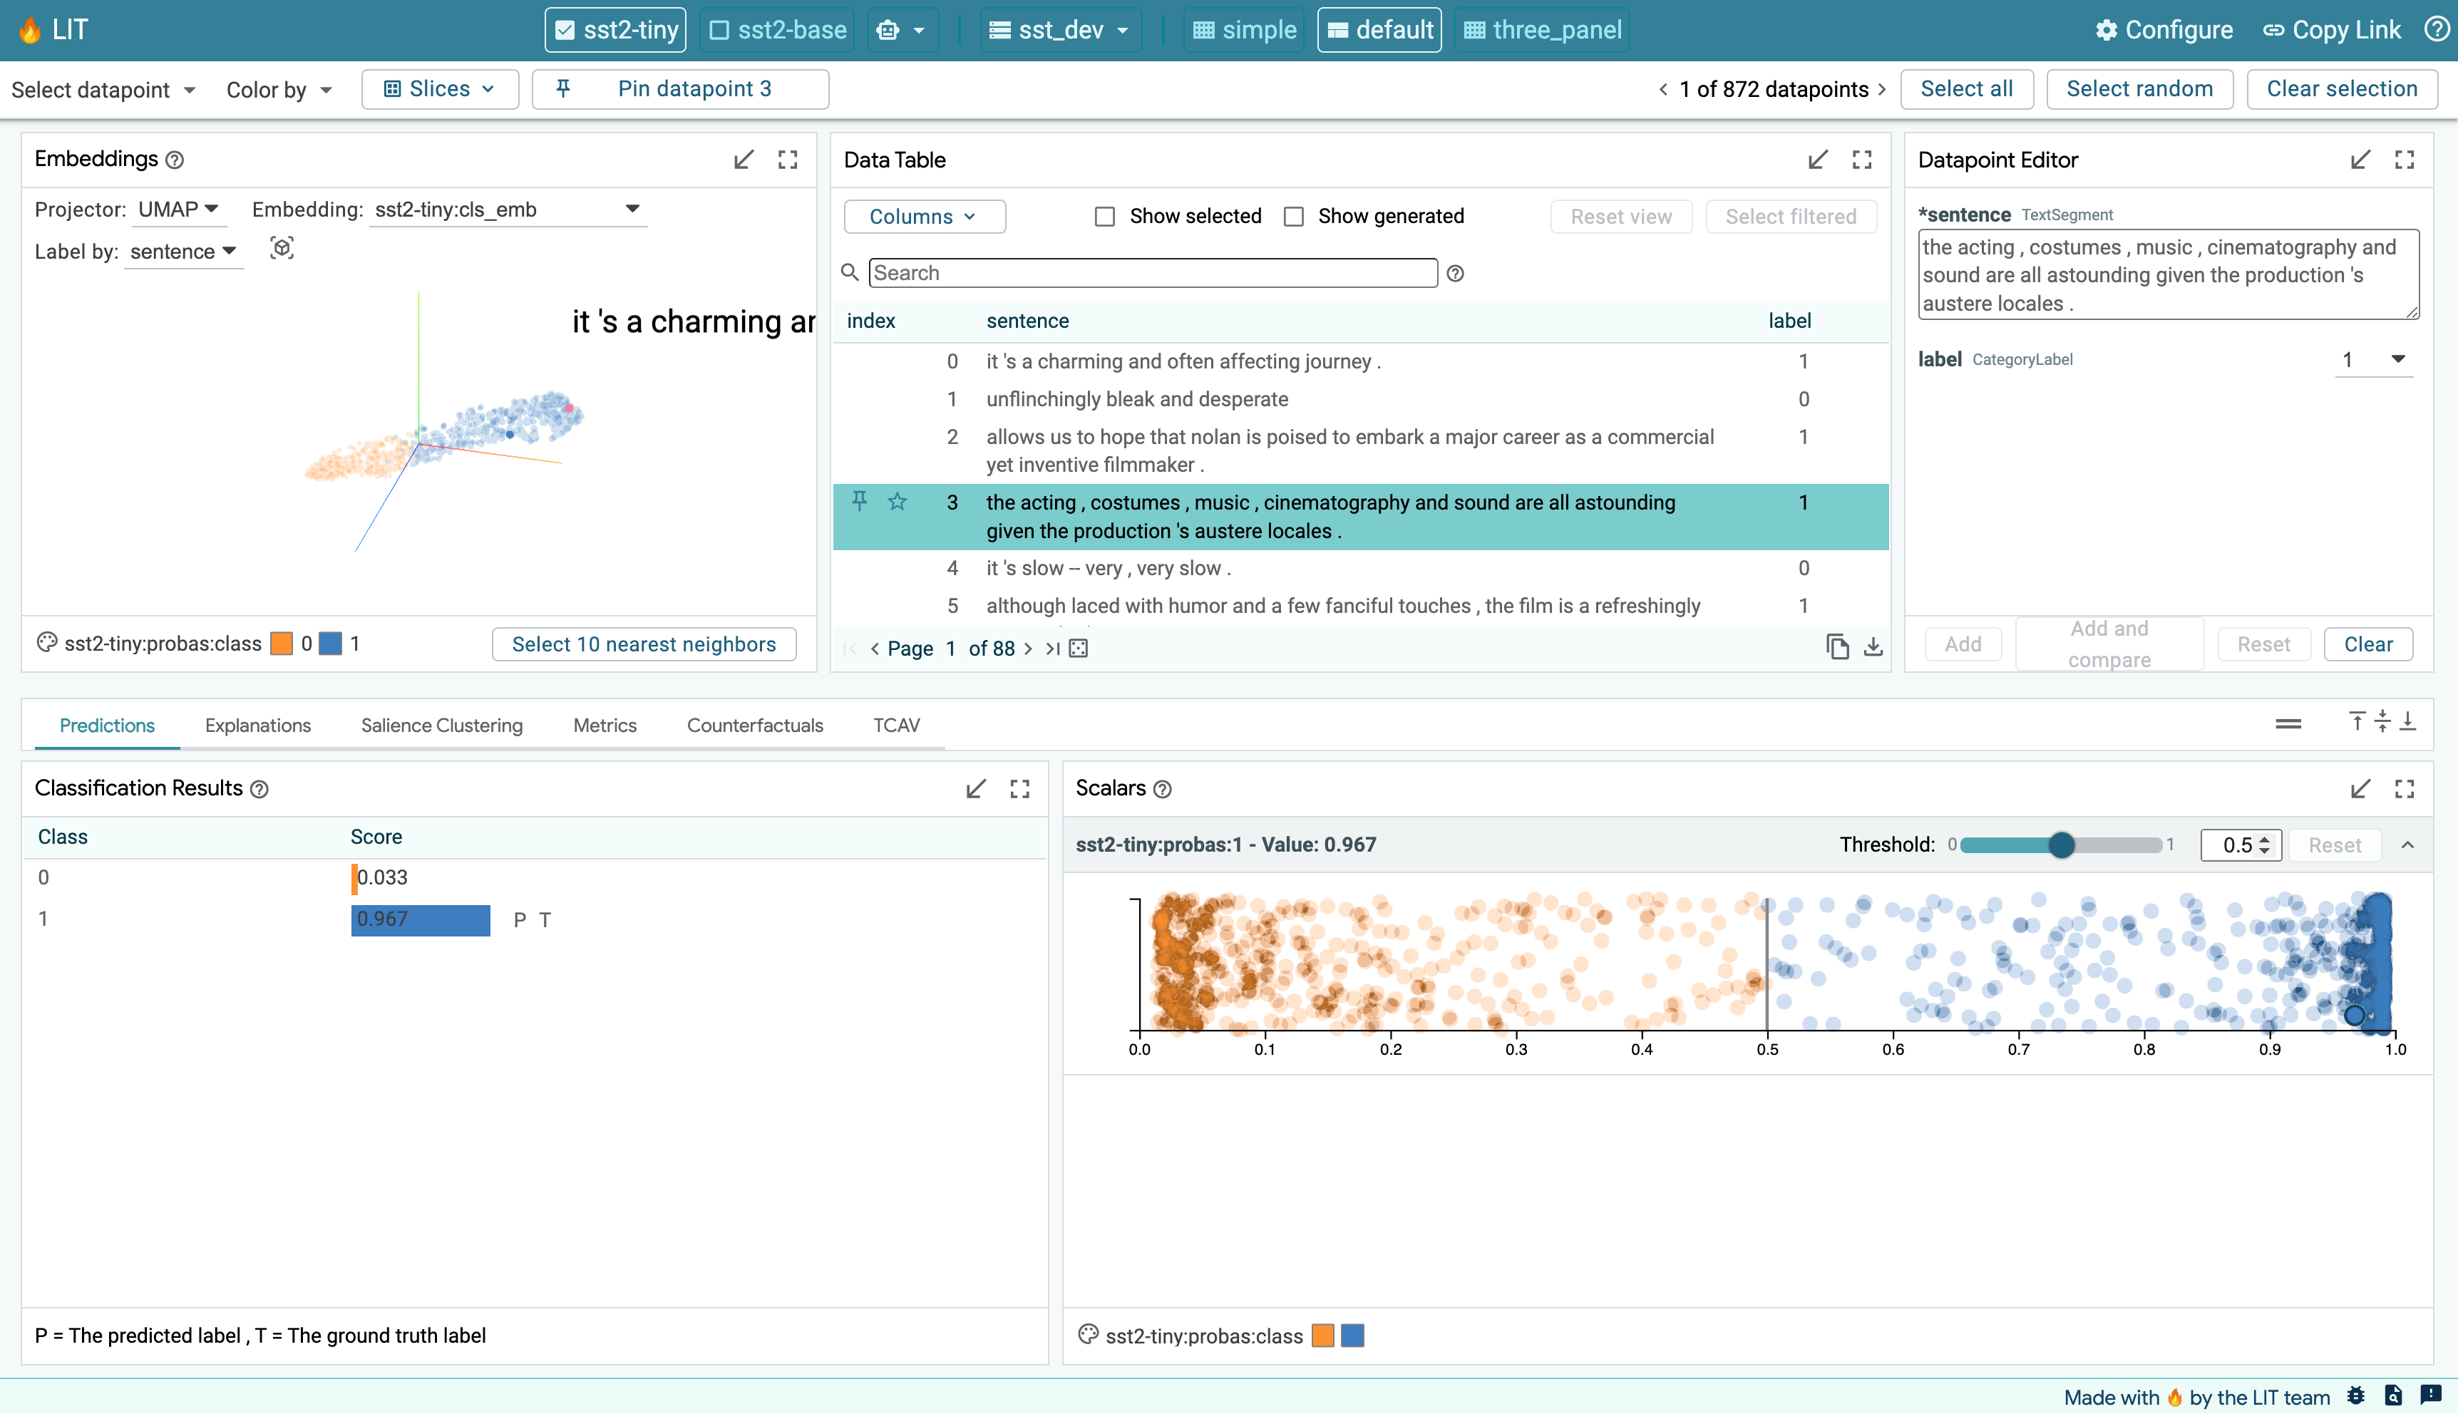The width and height of the screenshot is (2458, 1414).
Task: Click the download icon in the Data Table
Action: pos(1872,646)
